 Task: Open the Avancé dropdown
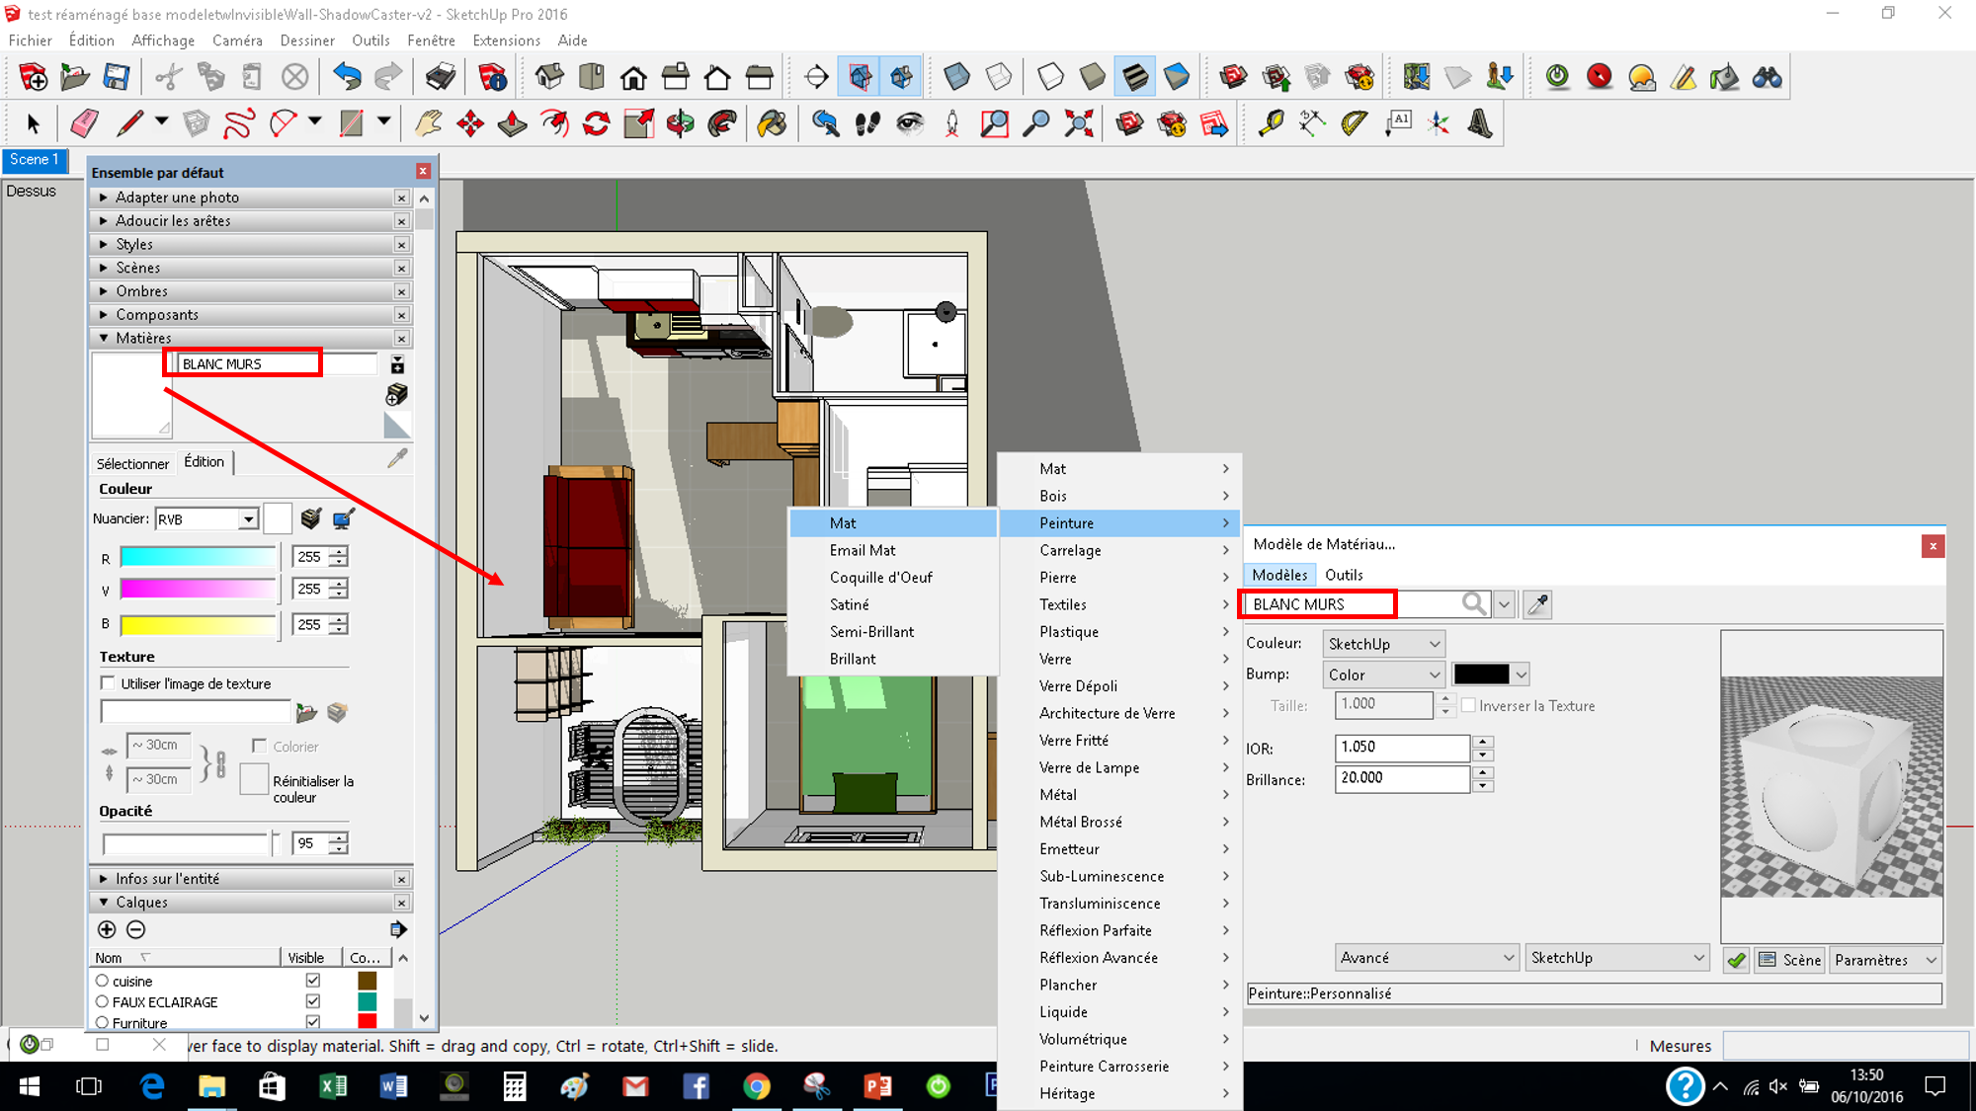(x=1426, y=958)
